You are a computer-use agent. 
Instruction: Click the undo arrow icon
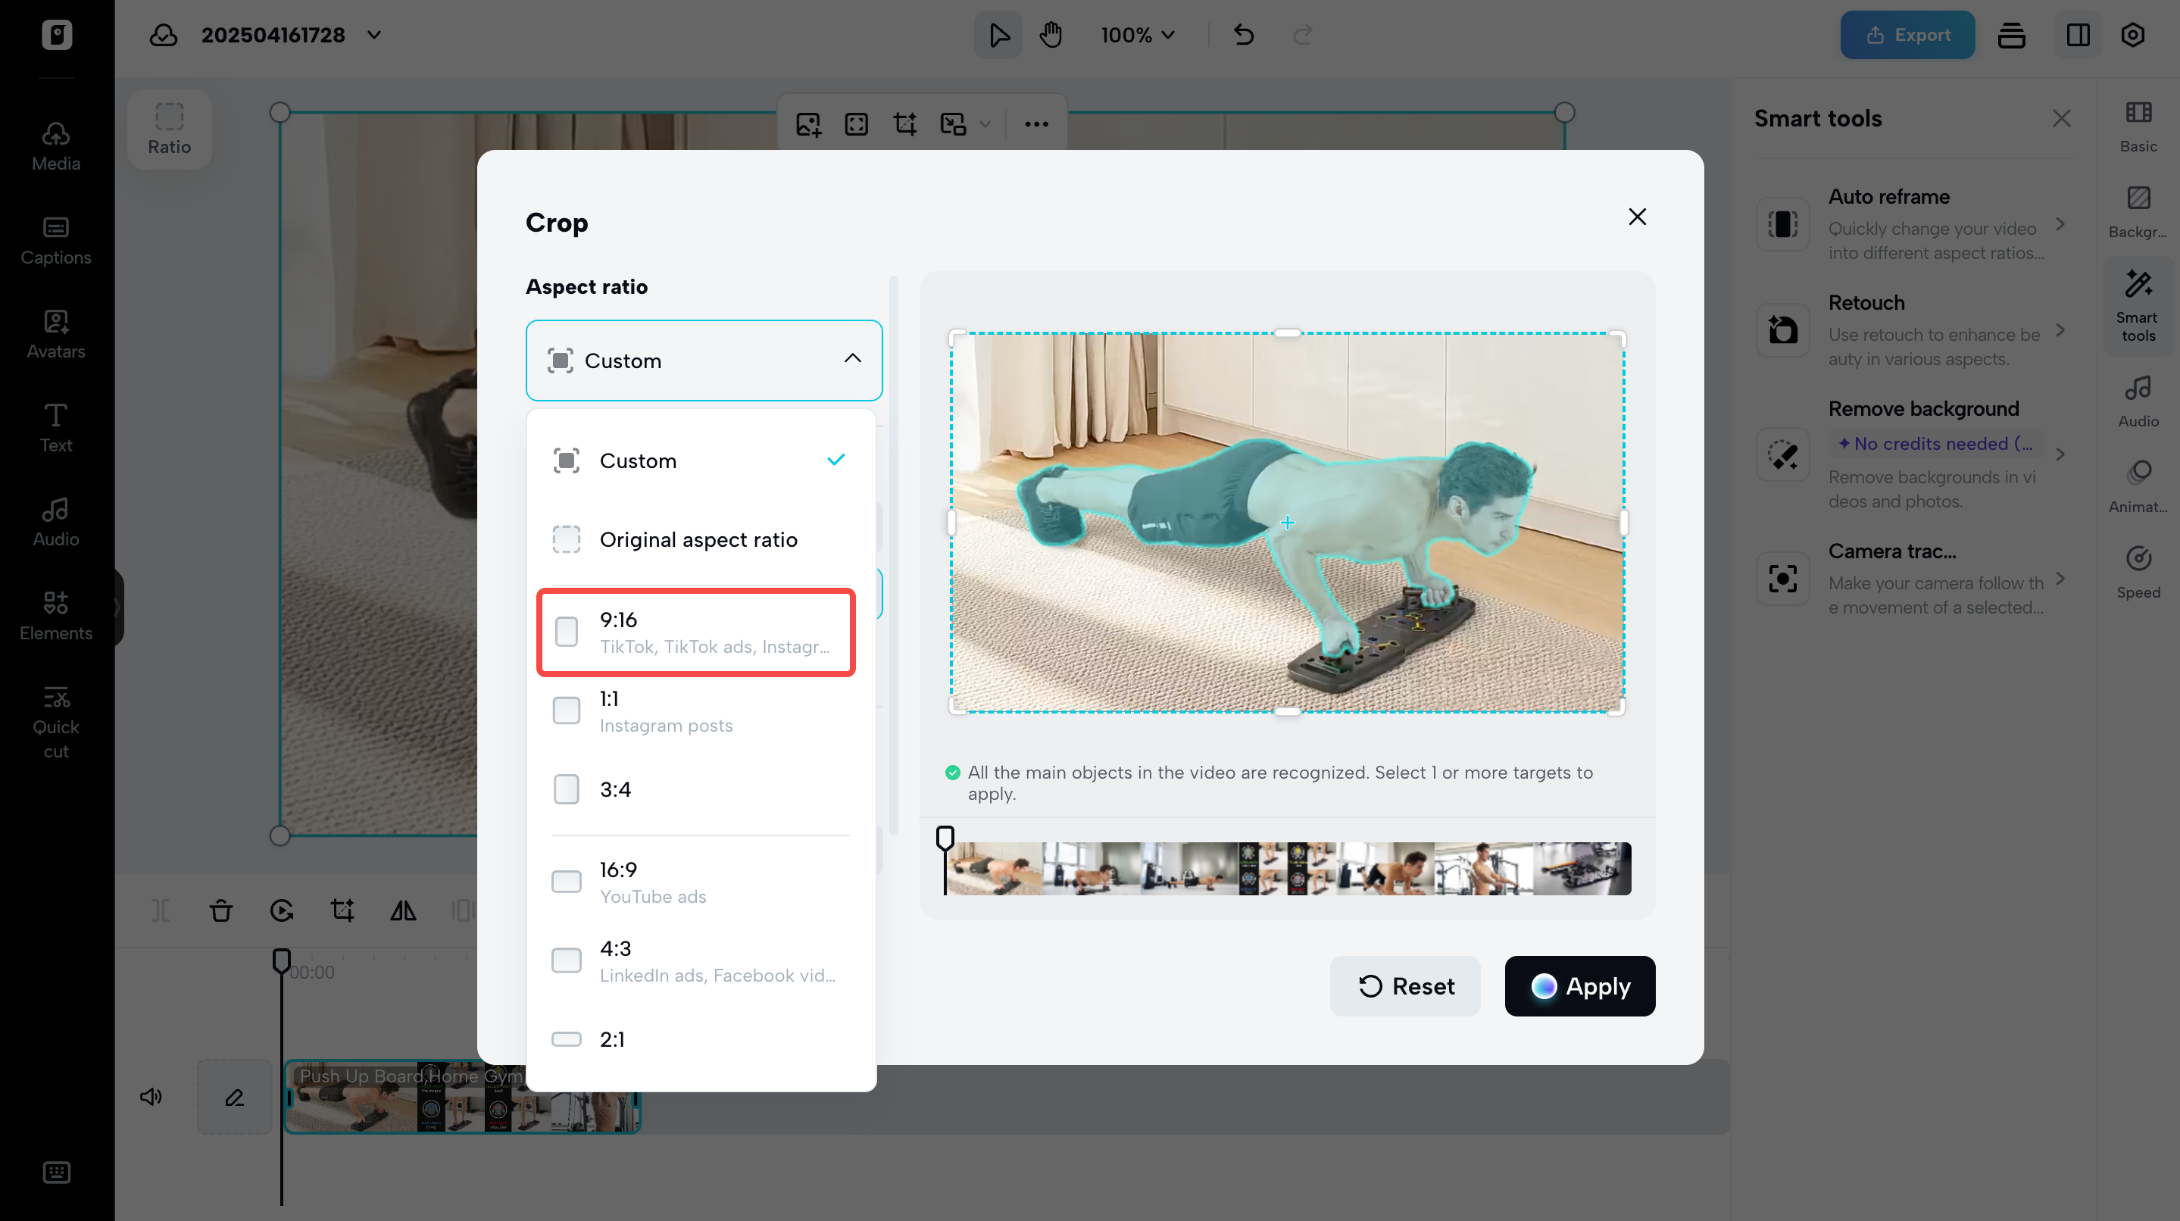[1243, 35]
